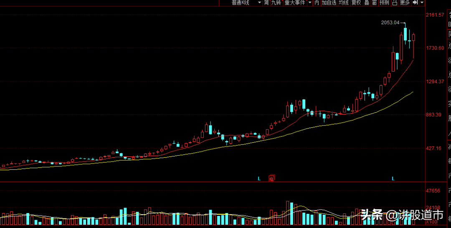
Task: Click the red q event marker icon
Action: pos(271,178)
